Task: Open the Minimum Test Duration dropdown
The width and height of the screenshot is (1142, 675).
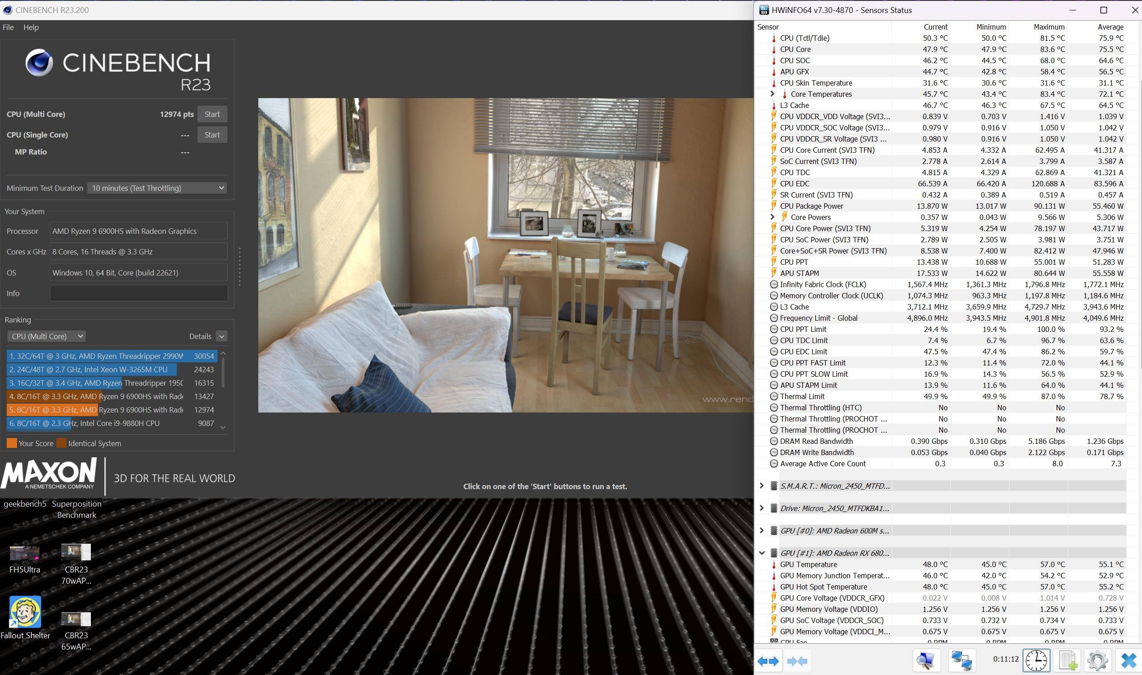Action: [x=157, y=188]
